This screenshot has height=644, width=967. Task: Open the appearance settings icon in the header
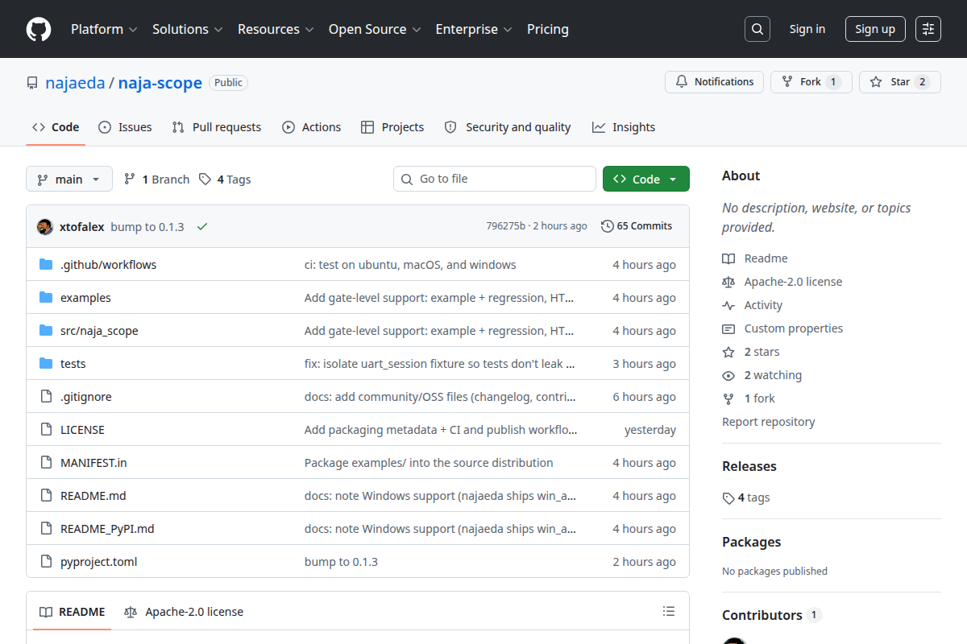(928, 29)
